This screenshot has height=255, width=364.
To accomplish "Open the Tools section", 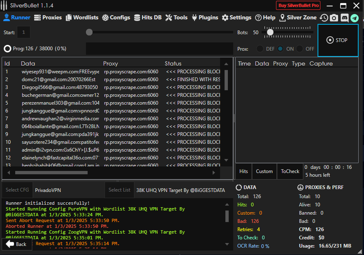I will [x=176, y=18].
